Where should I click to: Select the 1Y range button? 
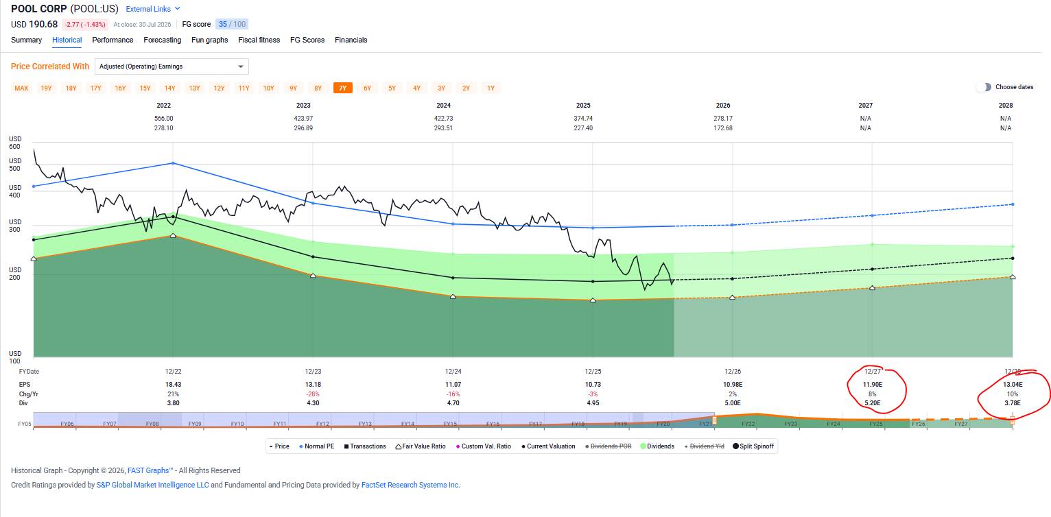(x=491, y=88)
